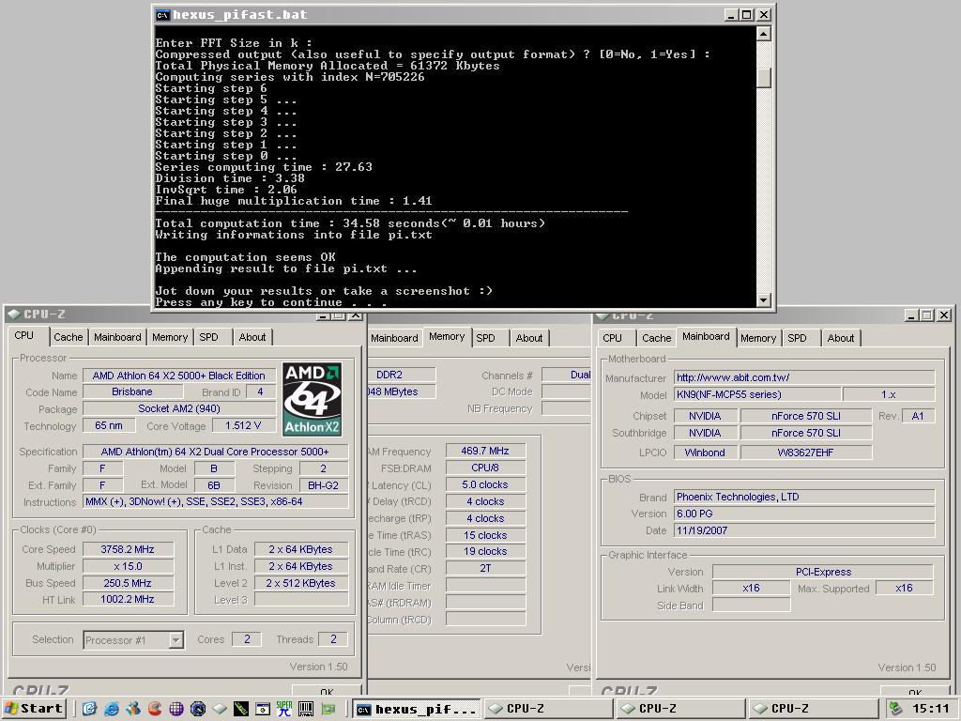Launch Internet Explorer from quick launch
The image size is (961, 721).
tap(112, 709)
